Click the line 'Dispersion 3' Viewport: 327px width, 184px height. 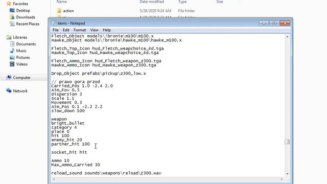[x=66, y=94]
